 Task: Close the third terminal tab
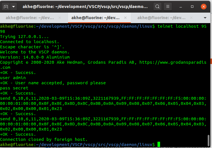click(x=191, y=18)
